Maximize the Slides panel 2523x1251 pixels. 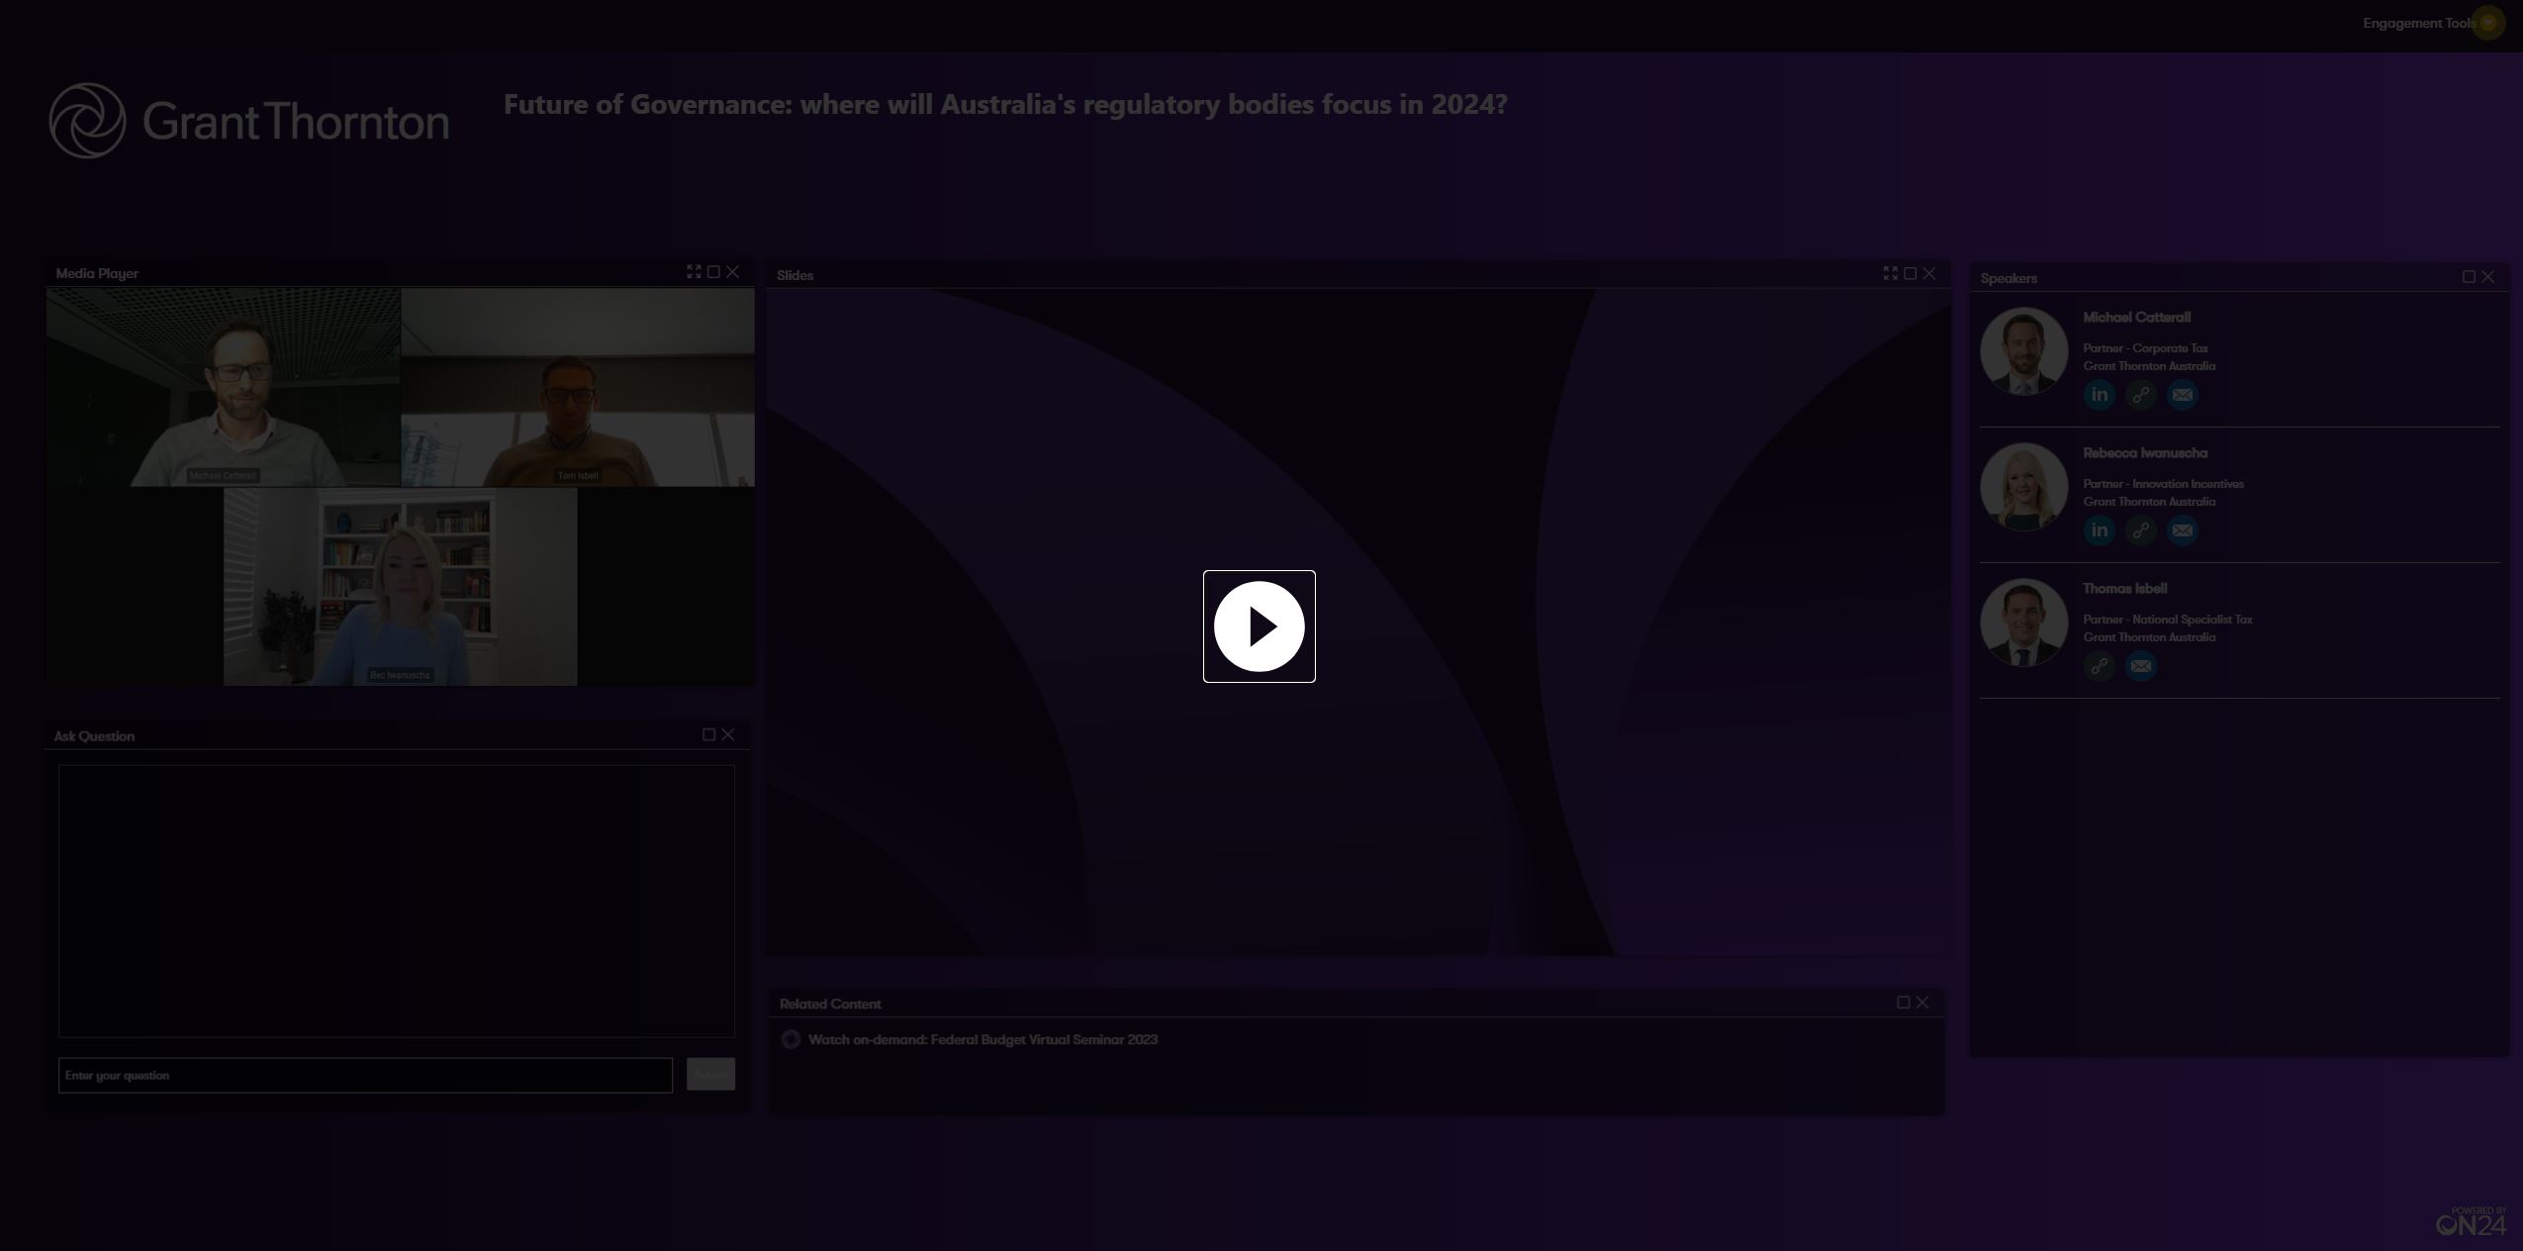coord(1910,273)
